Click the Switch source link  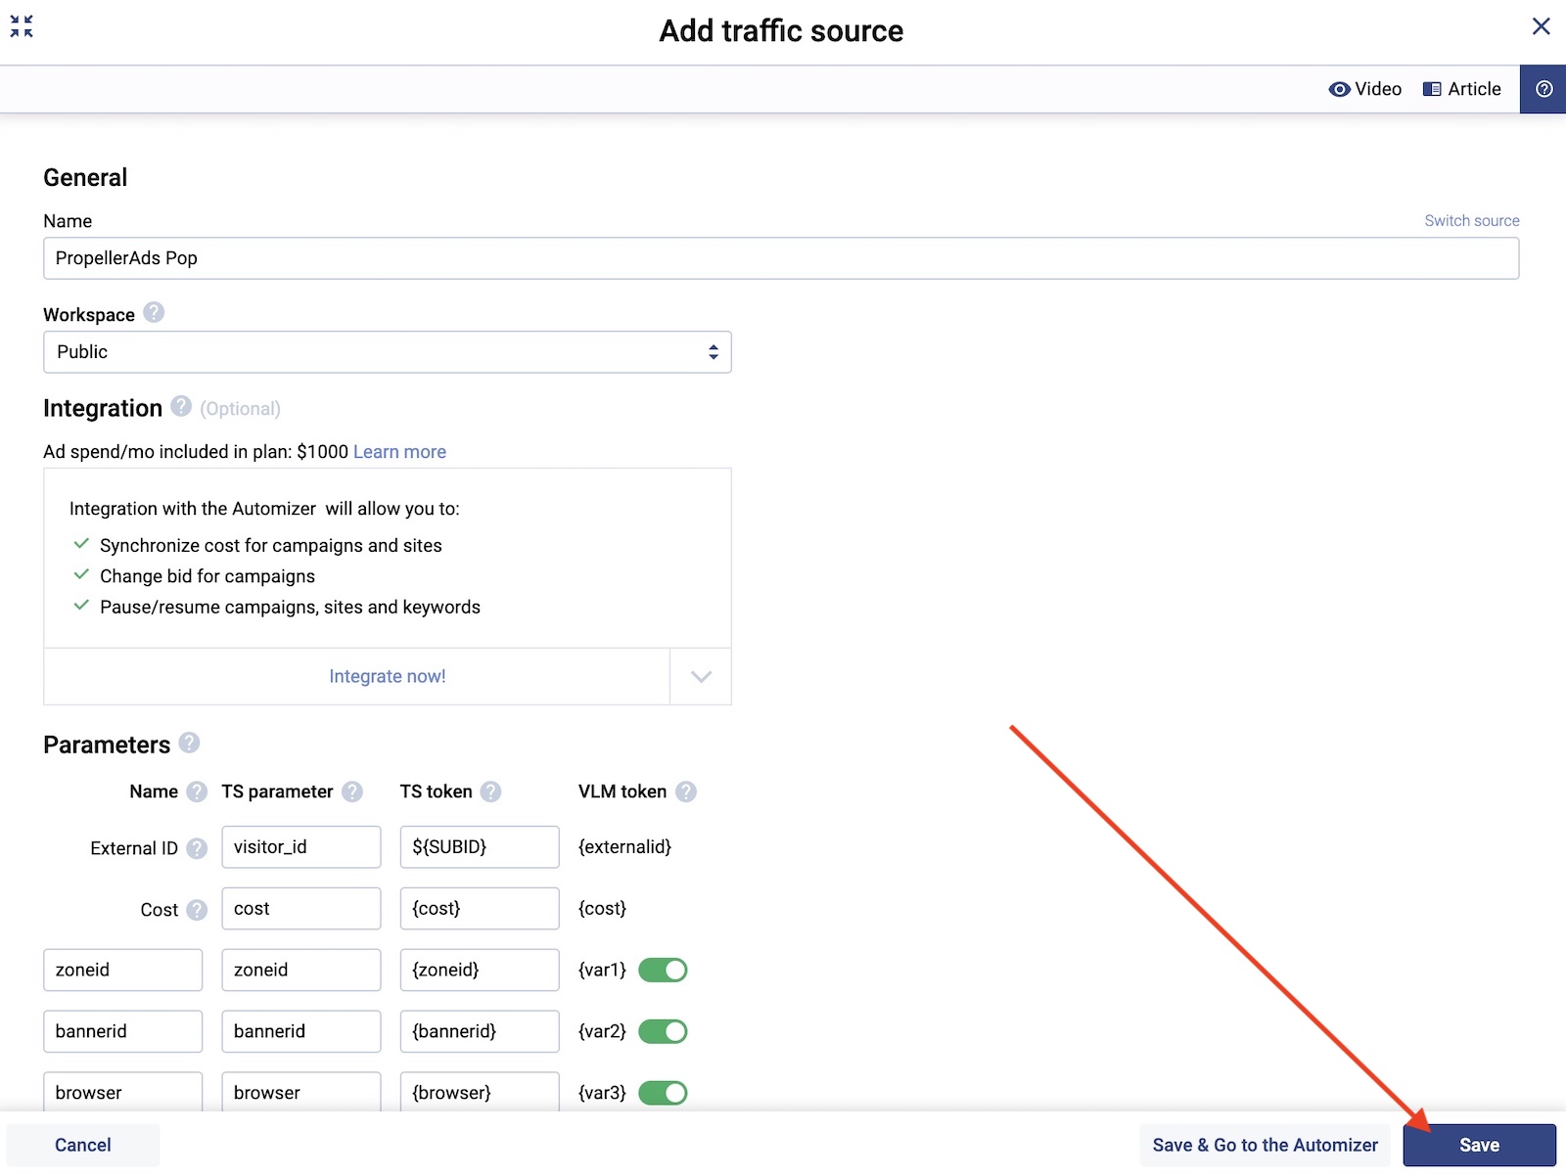(x=1471, y=221)
